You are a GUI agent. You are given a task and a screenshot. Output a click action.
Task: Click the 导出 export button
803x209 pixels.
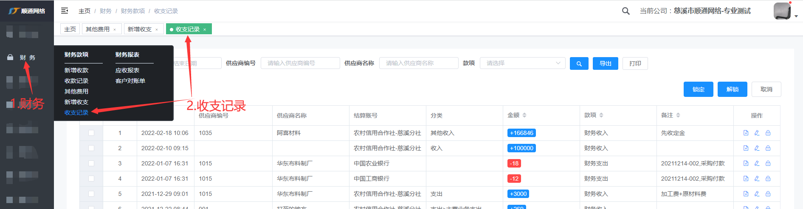(605, 63)
